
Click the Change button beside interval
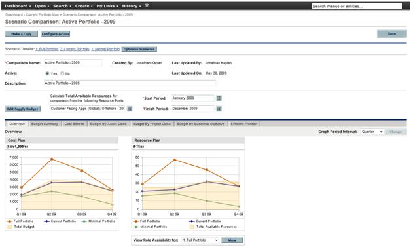point(396,132)
